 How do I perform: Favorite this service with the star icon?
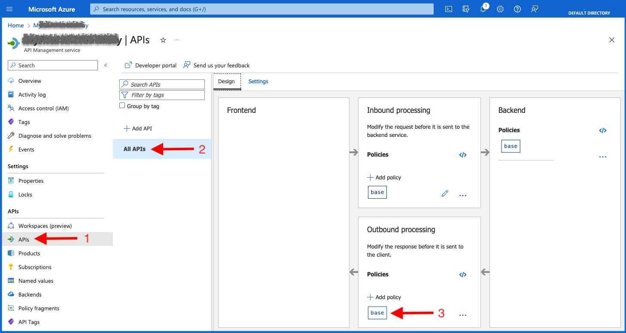click(163, 40)
